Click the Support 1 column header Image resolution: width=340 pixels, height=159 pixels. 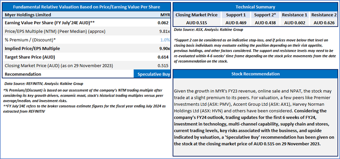coord(236,15)
